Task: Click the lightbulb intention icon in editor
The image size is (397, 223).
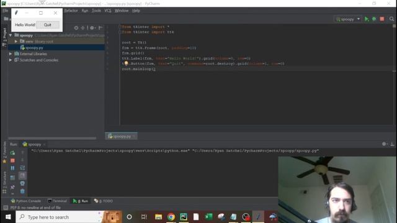Action: tap(126, 63)
